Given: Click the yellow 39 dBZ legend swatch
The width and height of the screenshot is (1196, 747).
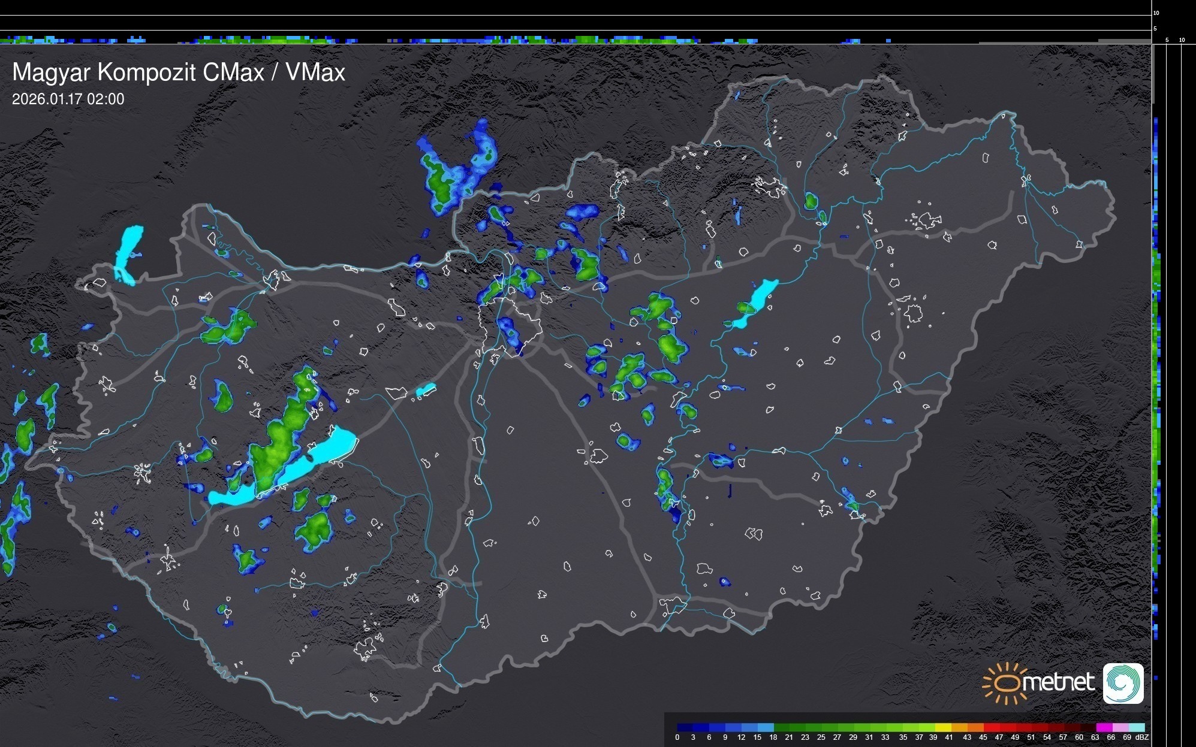Looking at the screenshot, I should (x=942, y=727).
